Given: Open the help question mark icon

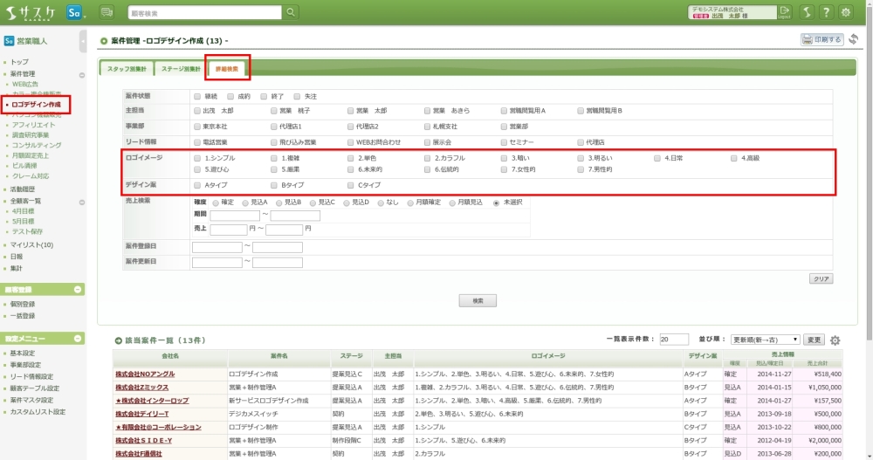Looking at the screenshot, I should pyautogui.click(x=826, y=12).
